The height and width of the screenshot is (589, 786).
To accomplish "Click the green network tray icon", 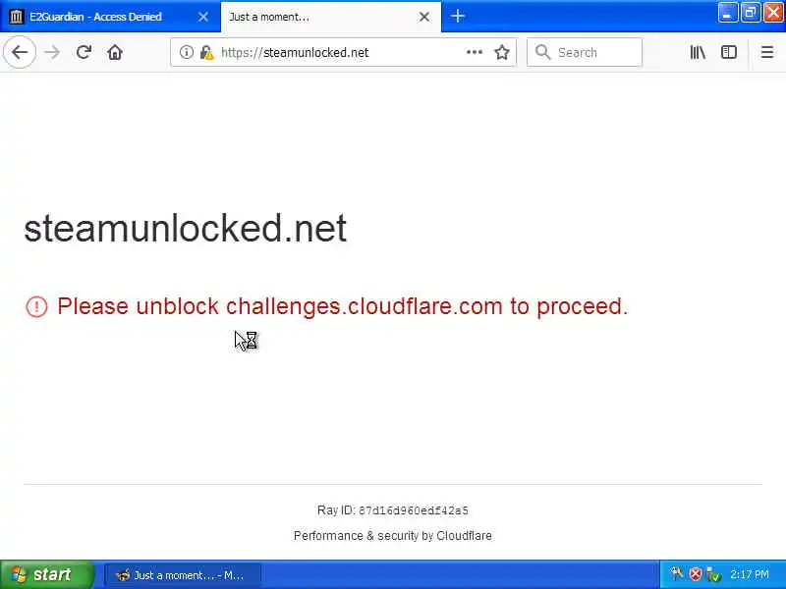I will pyautogui.click(x=713, y=574).
